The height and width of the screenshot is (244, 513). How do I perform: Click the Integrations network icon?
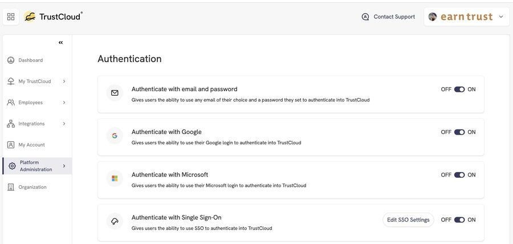(x=11, y=124)
